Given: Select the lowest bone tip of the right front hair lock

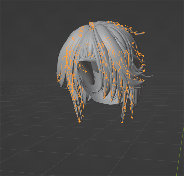Looking at the screenshot, I should click(122, 123).
